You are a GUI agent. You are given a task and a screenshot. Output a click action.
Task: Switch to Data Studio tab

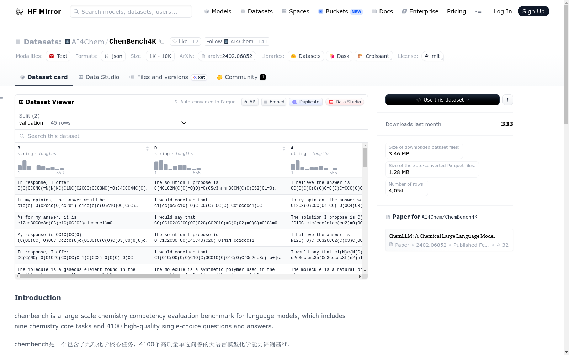point(99,77)
